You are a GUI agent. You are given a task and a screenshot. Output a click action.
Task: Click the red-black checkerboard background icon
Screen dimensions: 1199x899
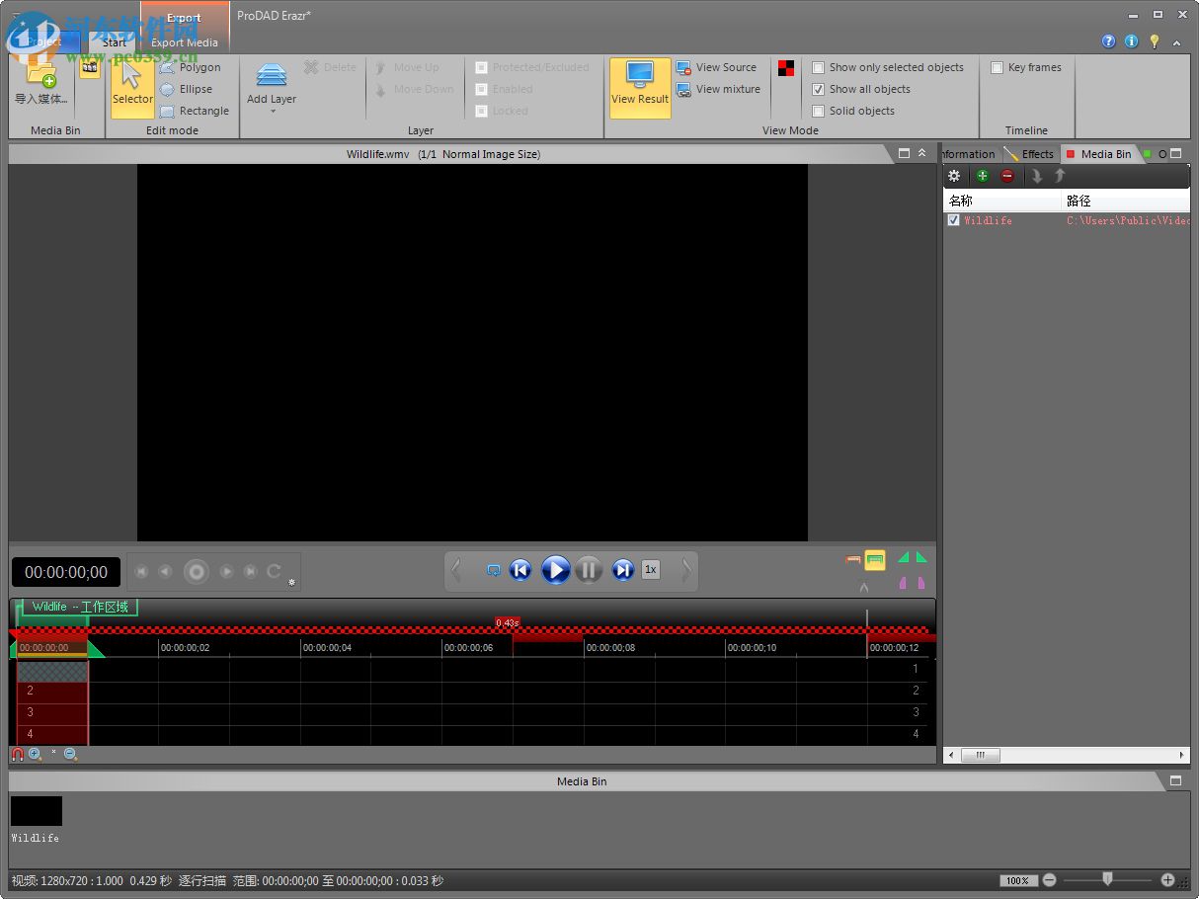[x=786, y=68]
